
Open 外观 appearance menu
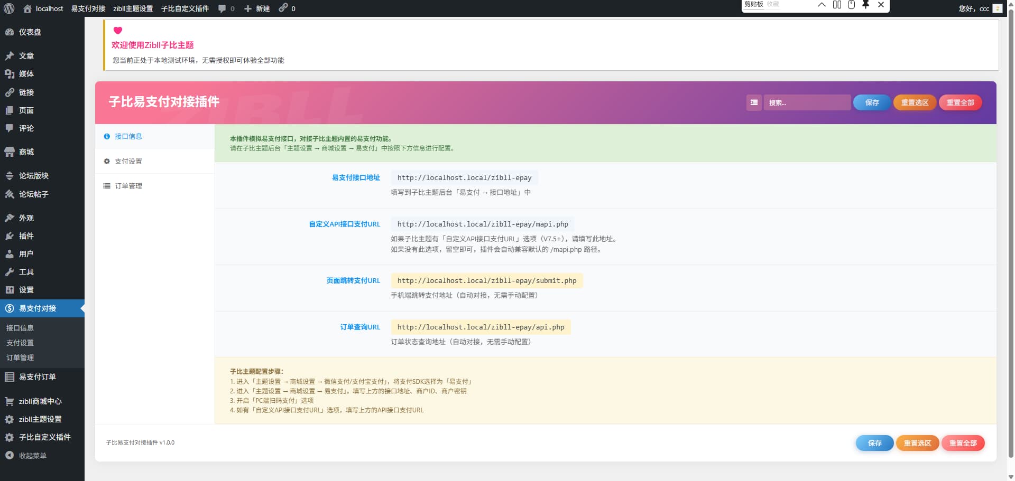(x=42, y=218)
